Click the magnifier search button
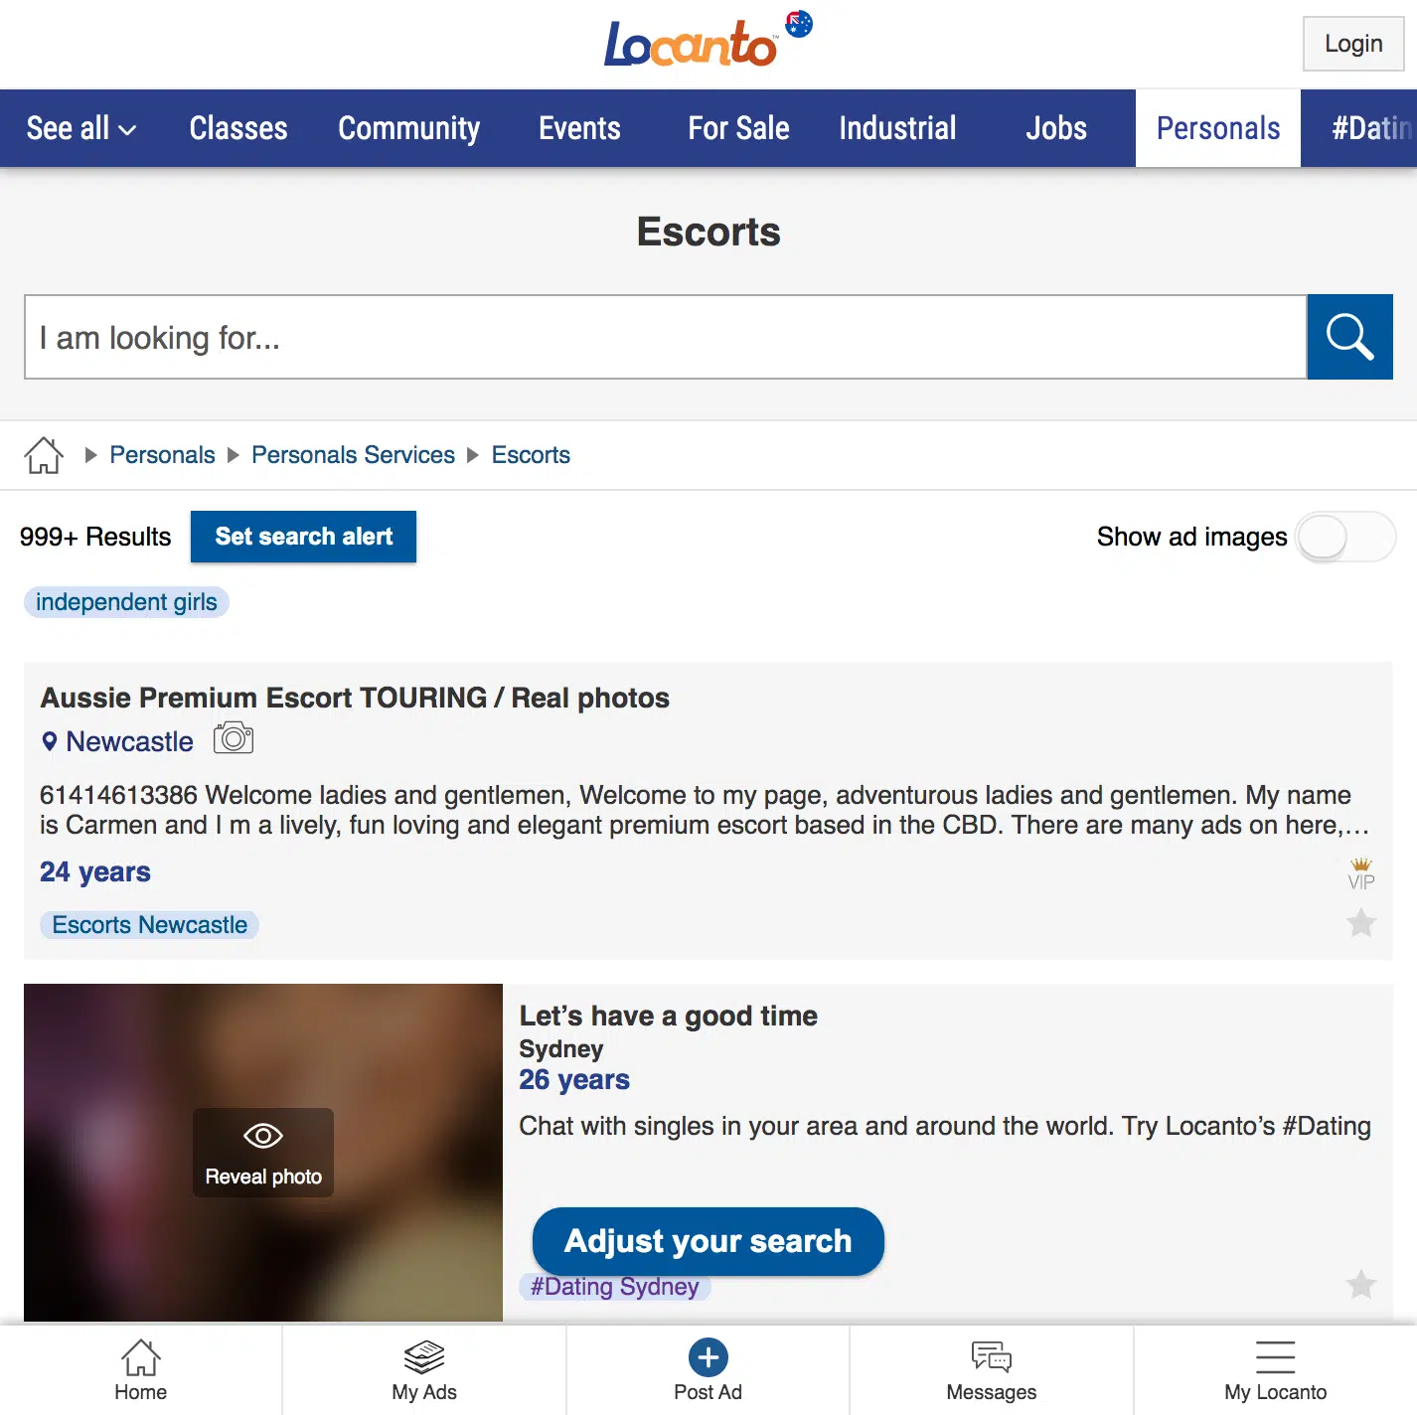 (1349, 337)
